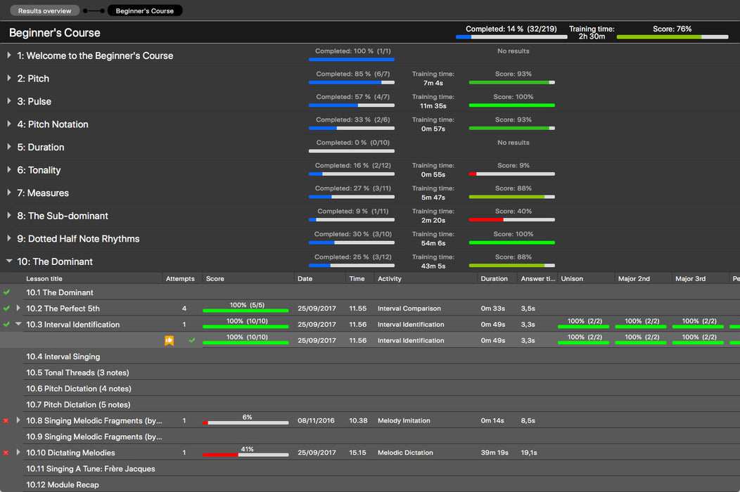Go back to Results overview breadcrumb

tap(44, 11)
